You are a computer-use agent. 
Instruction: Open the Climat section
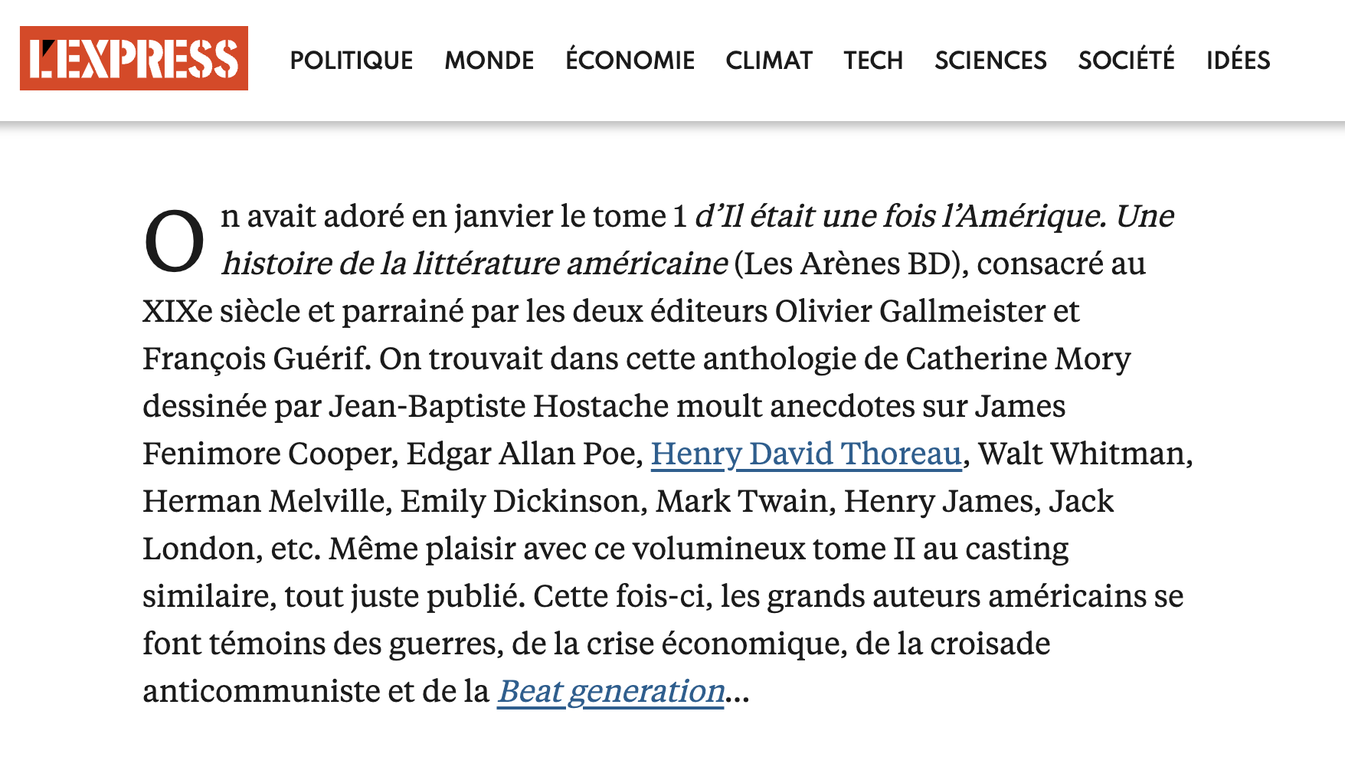[769, 61]
